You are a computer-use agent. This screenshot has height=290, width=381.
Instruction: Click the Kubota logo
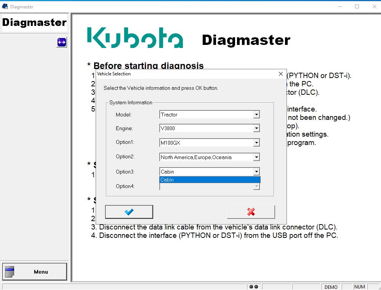135,38
